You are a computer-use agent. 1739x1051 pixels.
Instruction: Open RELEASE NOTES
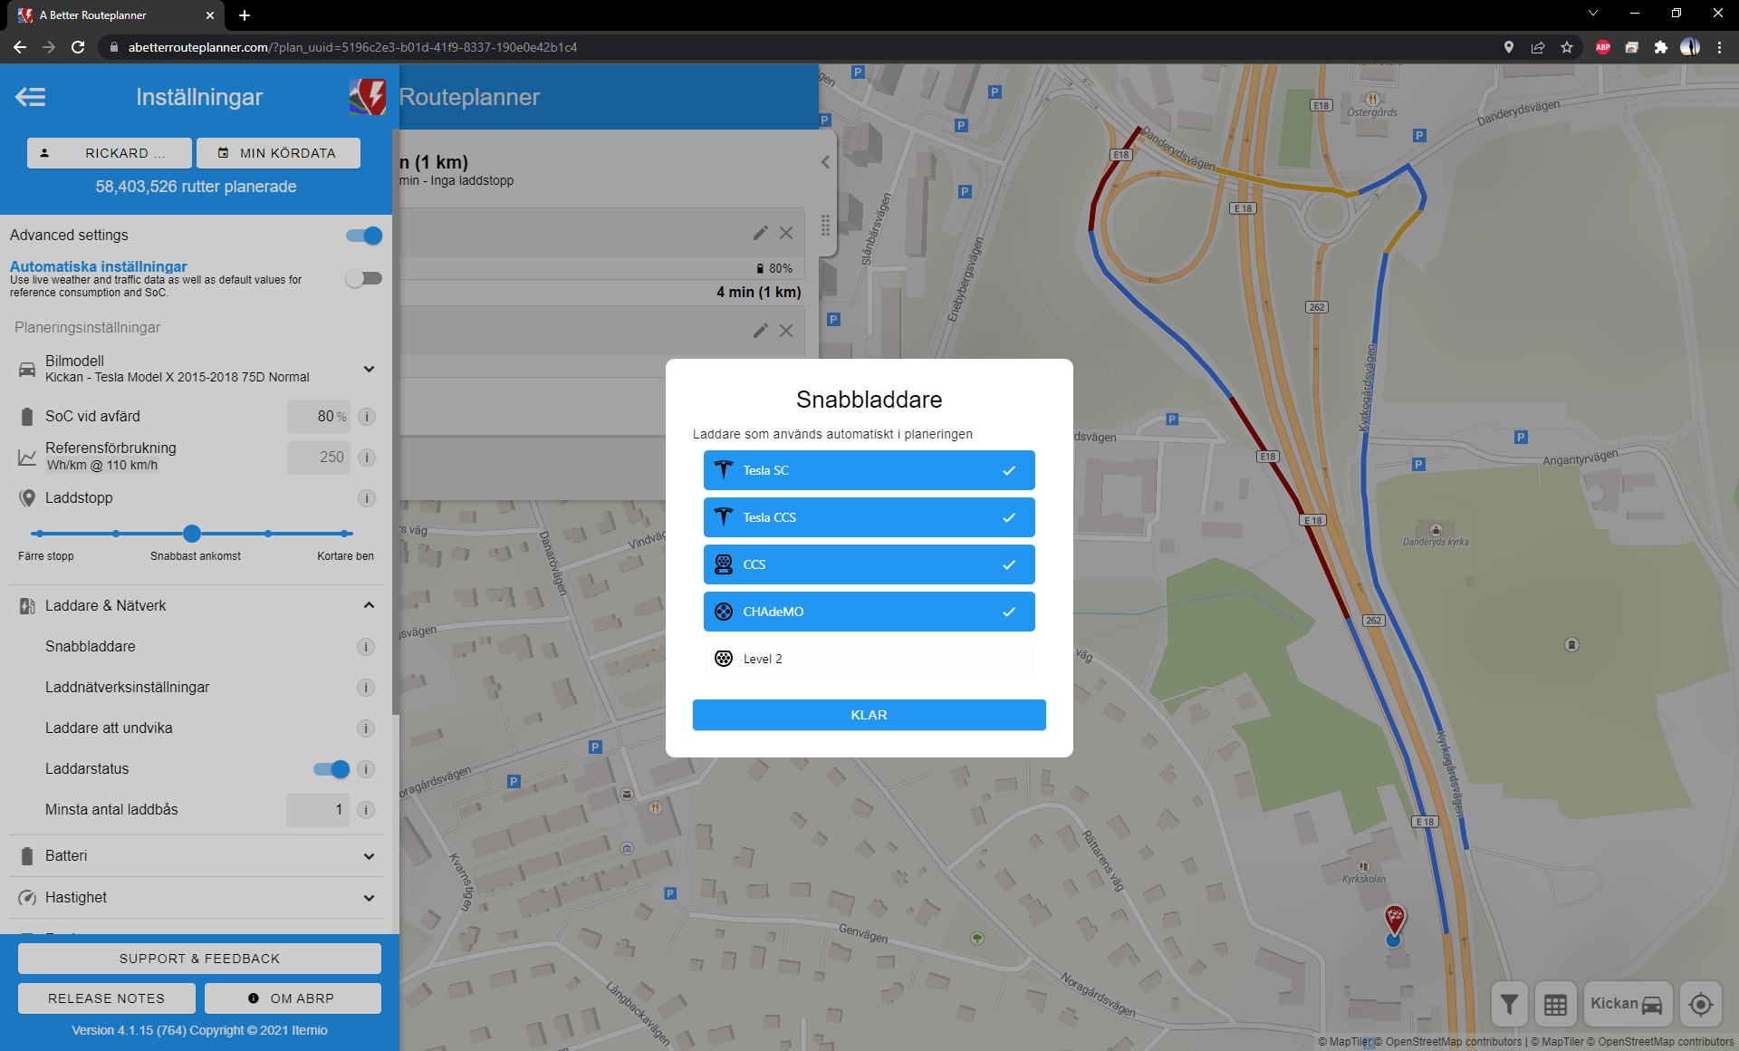pos(107,998)
